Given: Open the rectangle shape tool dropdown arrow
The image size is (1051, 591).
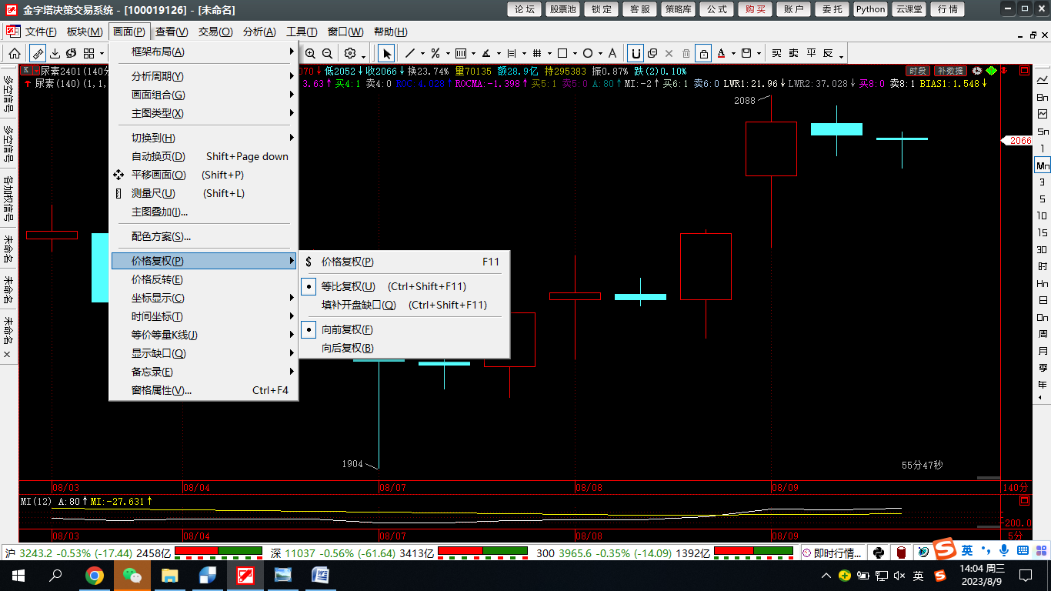Looking at the screenshot, I should click(575, 54).
